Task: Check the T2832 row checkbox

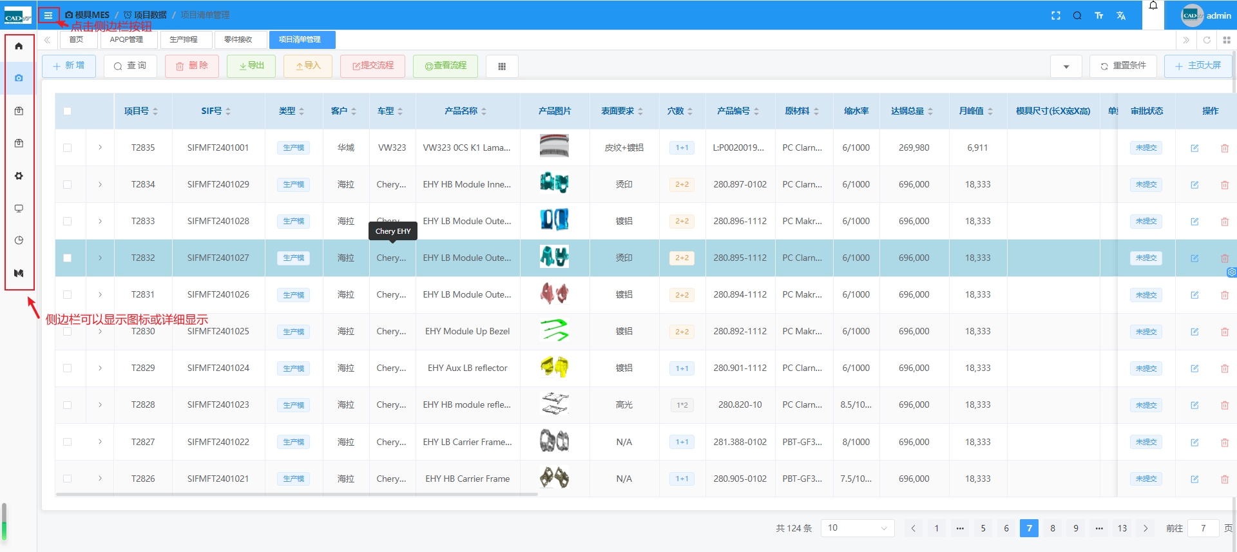Action: pyautogui.click(x=68, y=258)
